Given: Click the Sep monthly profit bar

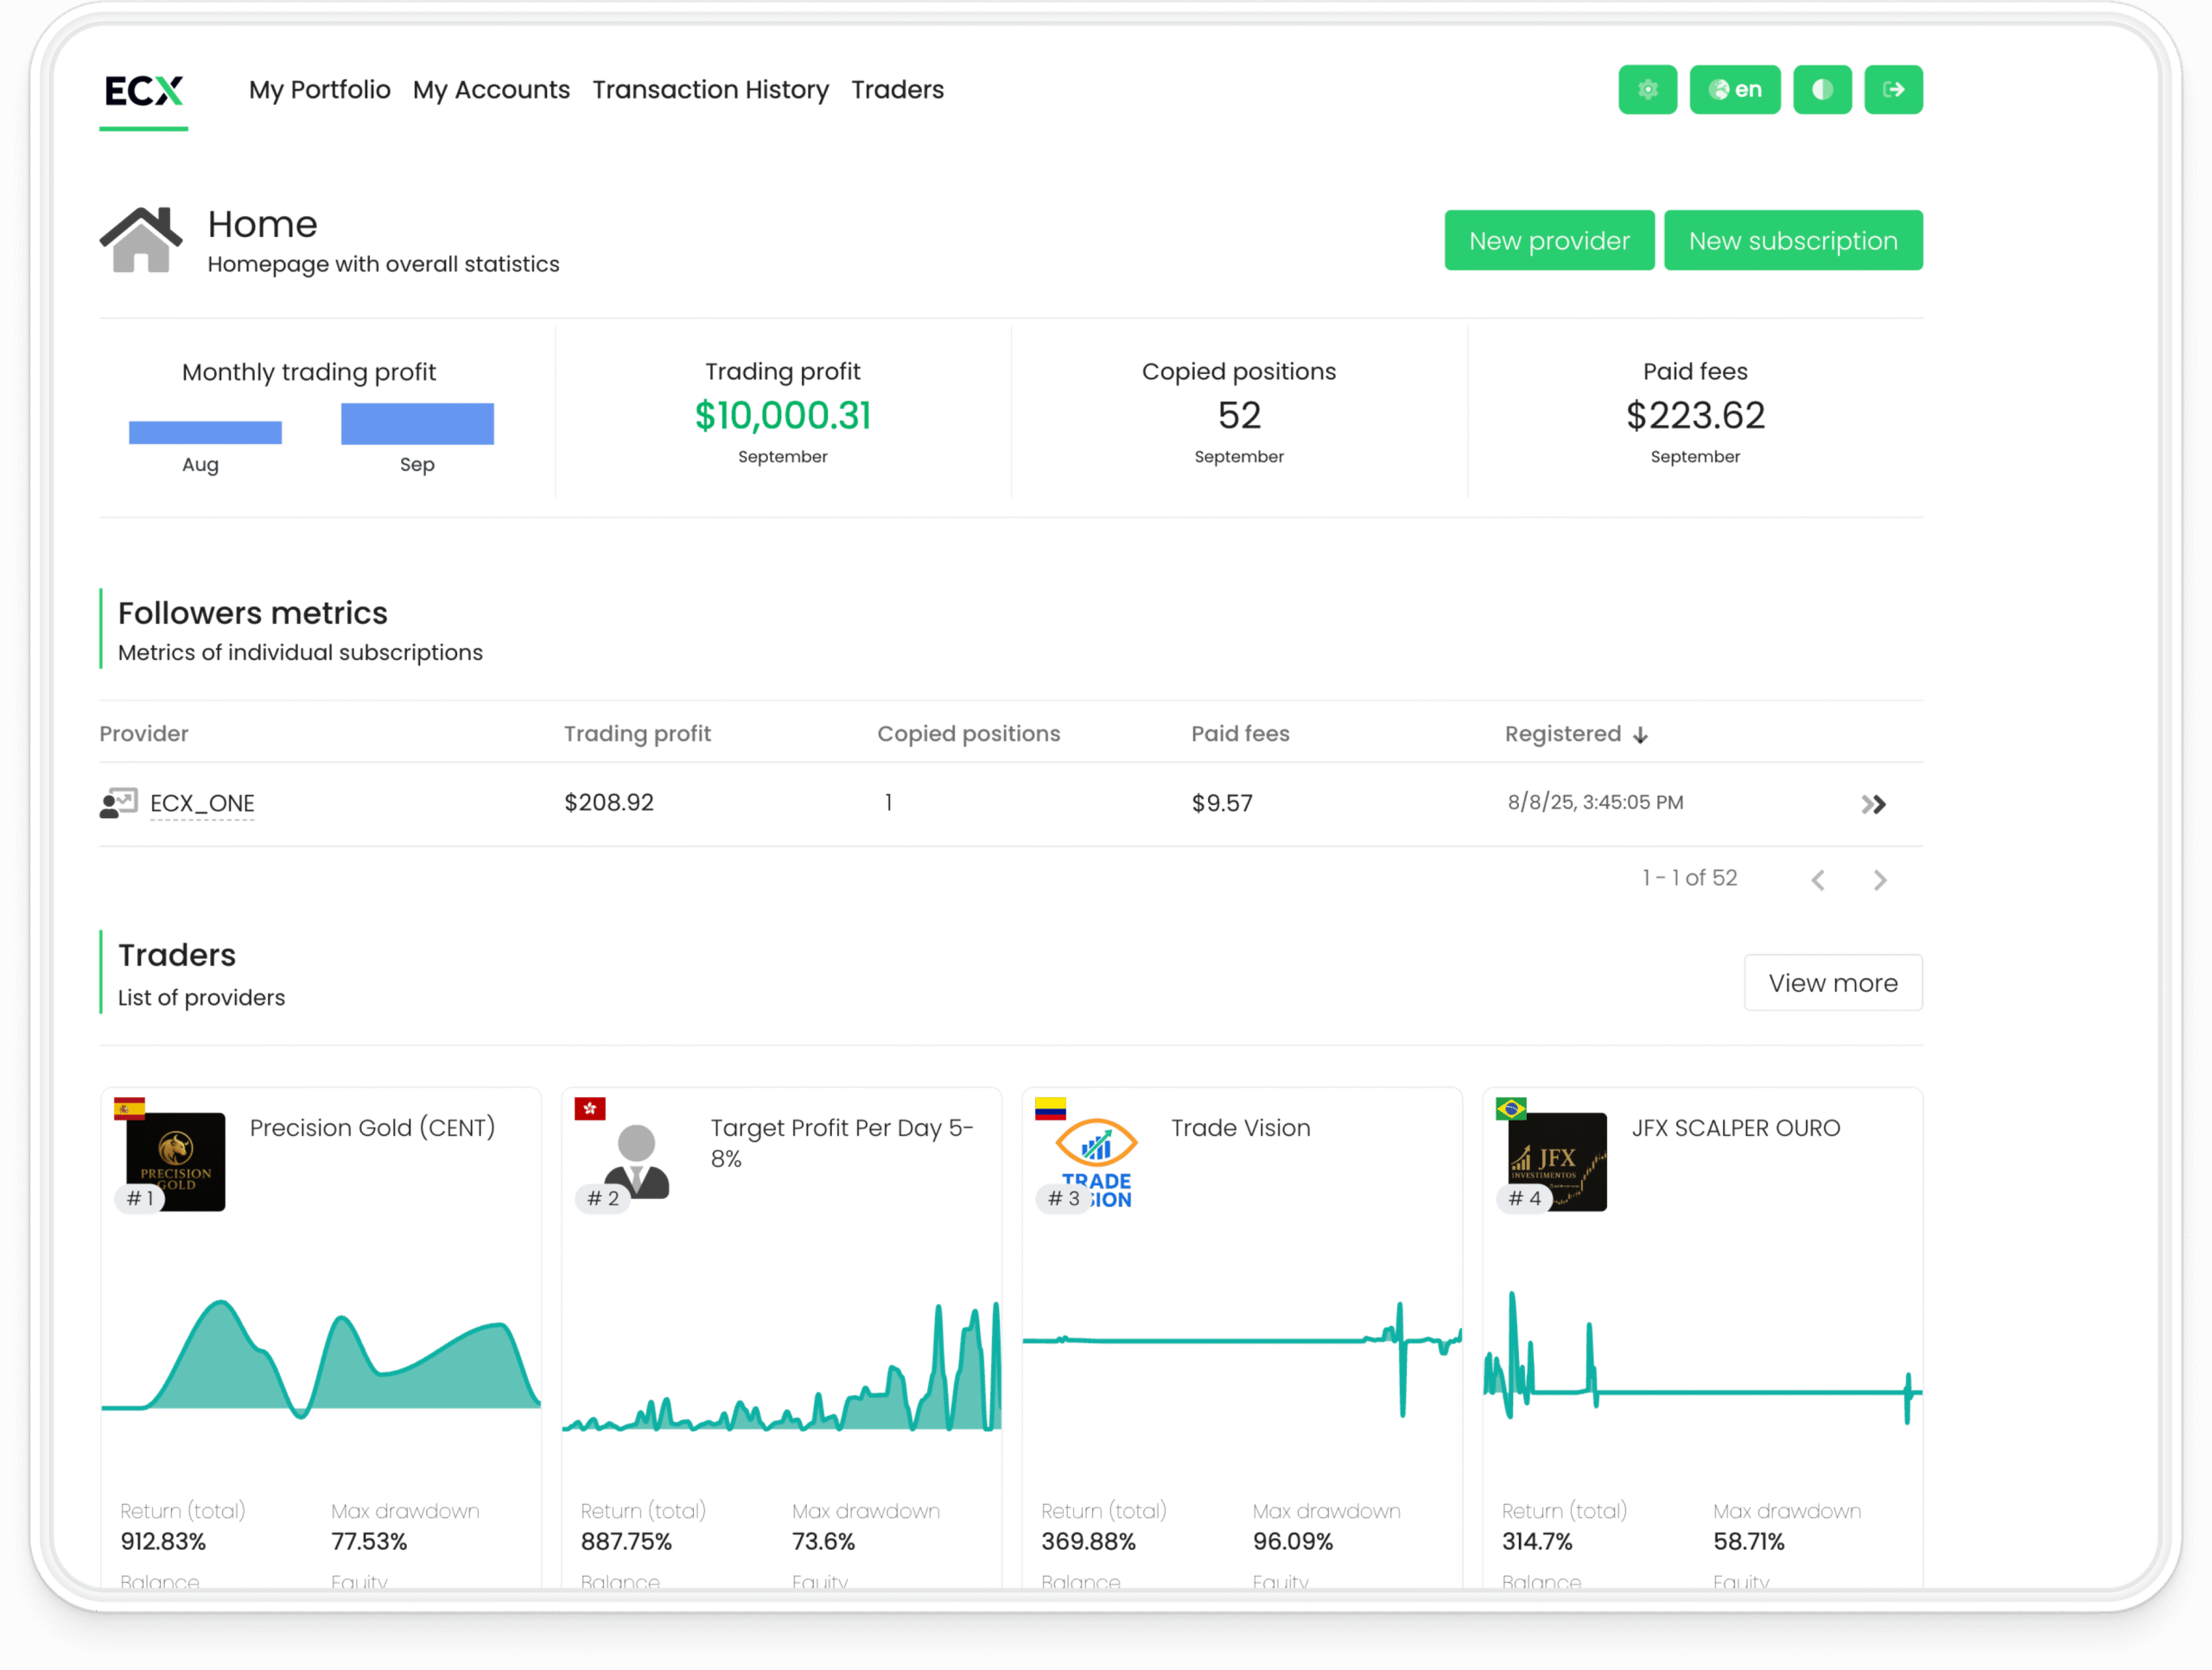Looking at the screenshot, I should tap(417, 423).
